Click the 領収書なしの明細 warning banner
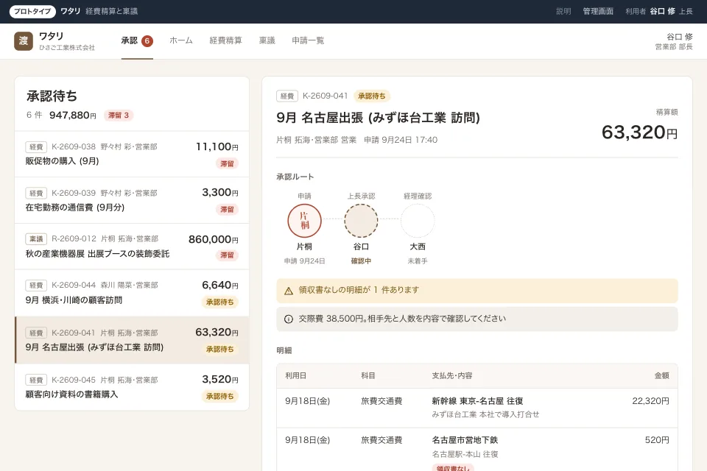707x471 pixels. click(x=477, y=291)
